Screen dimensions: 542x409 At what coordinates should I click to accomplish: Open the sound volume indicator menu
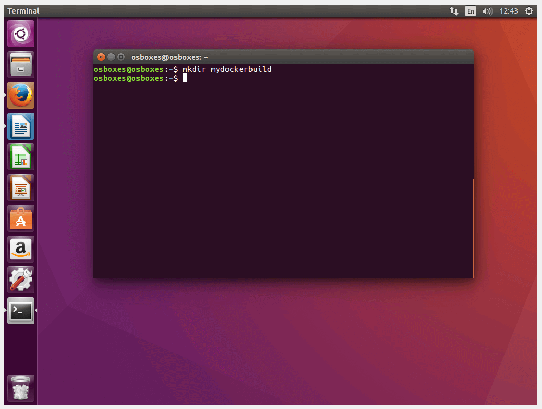pos(487,10)
